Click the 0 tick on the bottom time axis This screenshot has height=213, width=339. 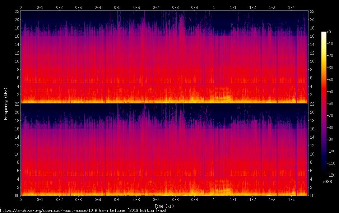tap(20, 199)
